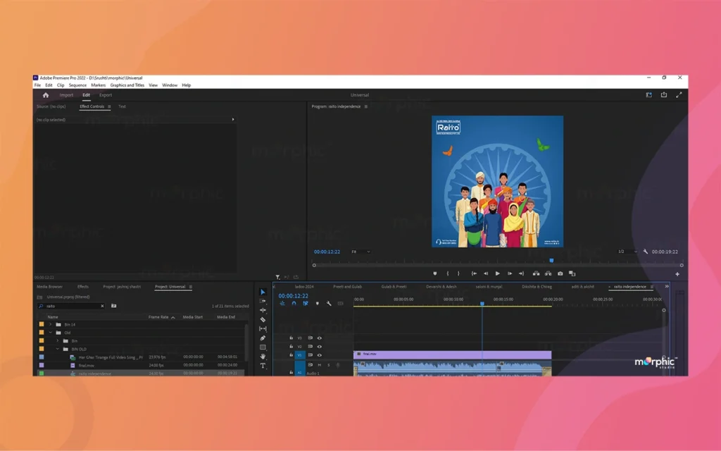Open the Export workspace
The height and width of the screenshot is (451, 721).
106,95
